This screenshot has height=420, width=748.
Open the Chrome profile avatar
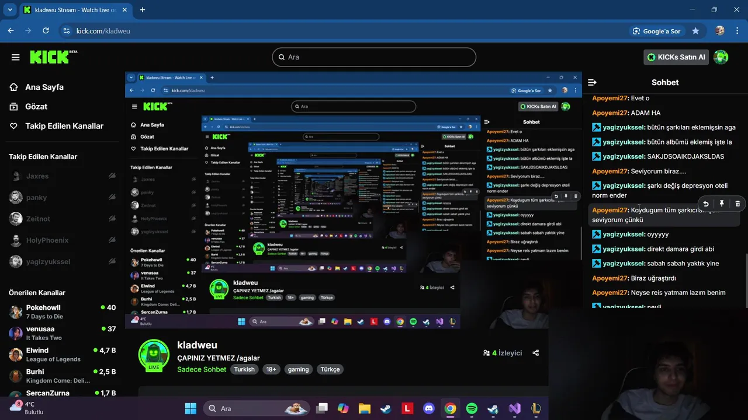coord(719,31)
